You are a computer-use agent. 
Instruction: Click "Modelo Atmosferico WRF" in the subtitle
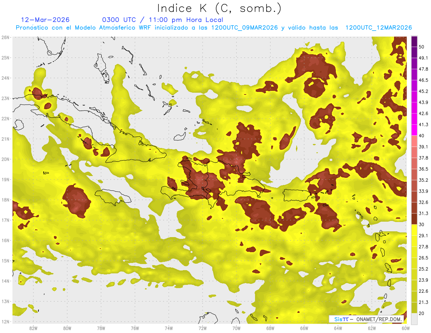[x=116, y=28]
